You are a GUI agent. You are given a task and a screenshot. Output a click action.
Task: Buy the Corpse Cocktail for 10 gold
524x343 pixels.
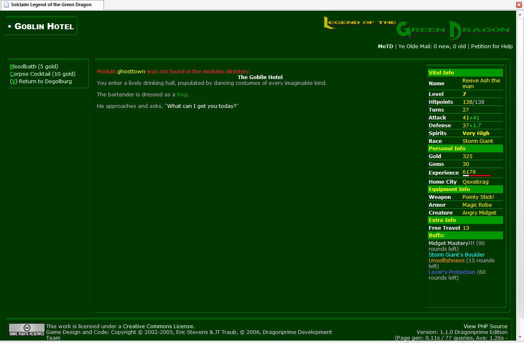click(42, 74)
